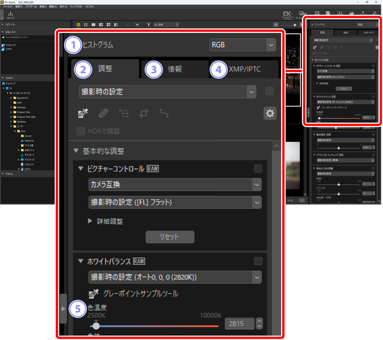Select the straighten tool in enlarged panel
The width and height of the screenshot is (383, 340).
point(164,113)
